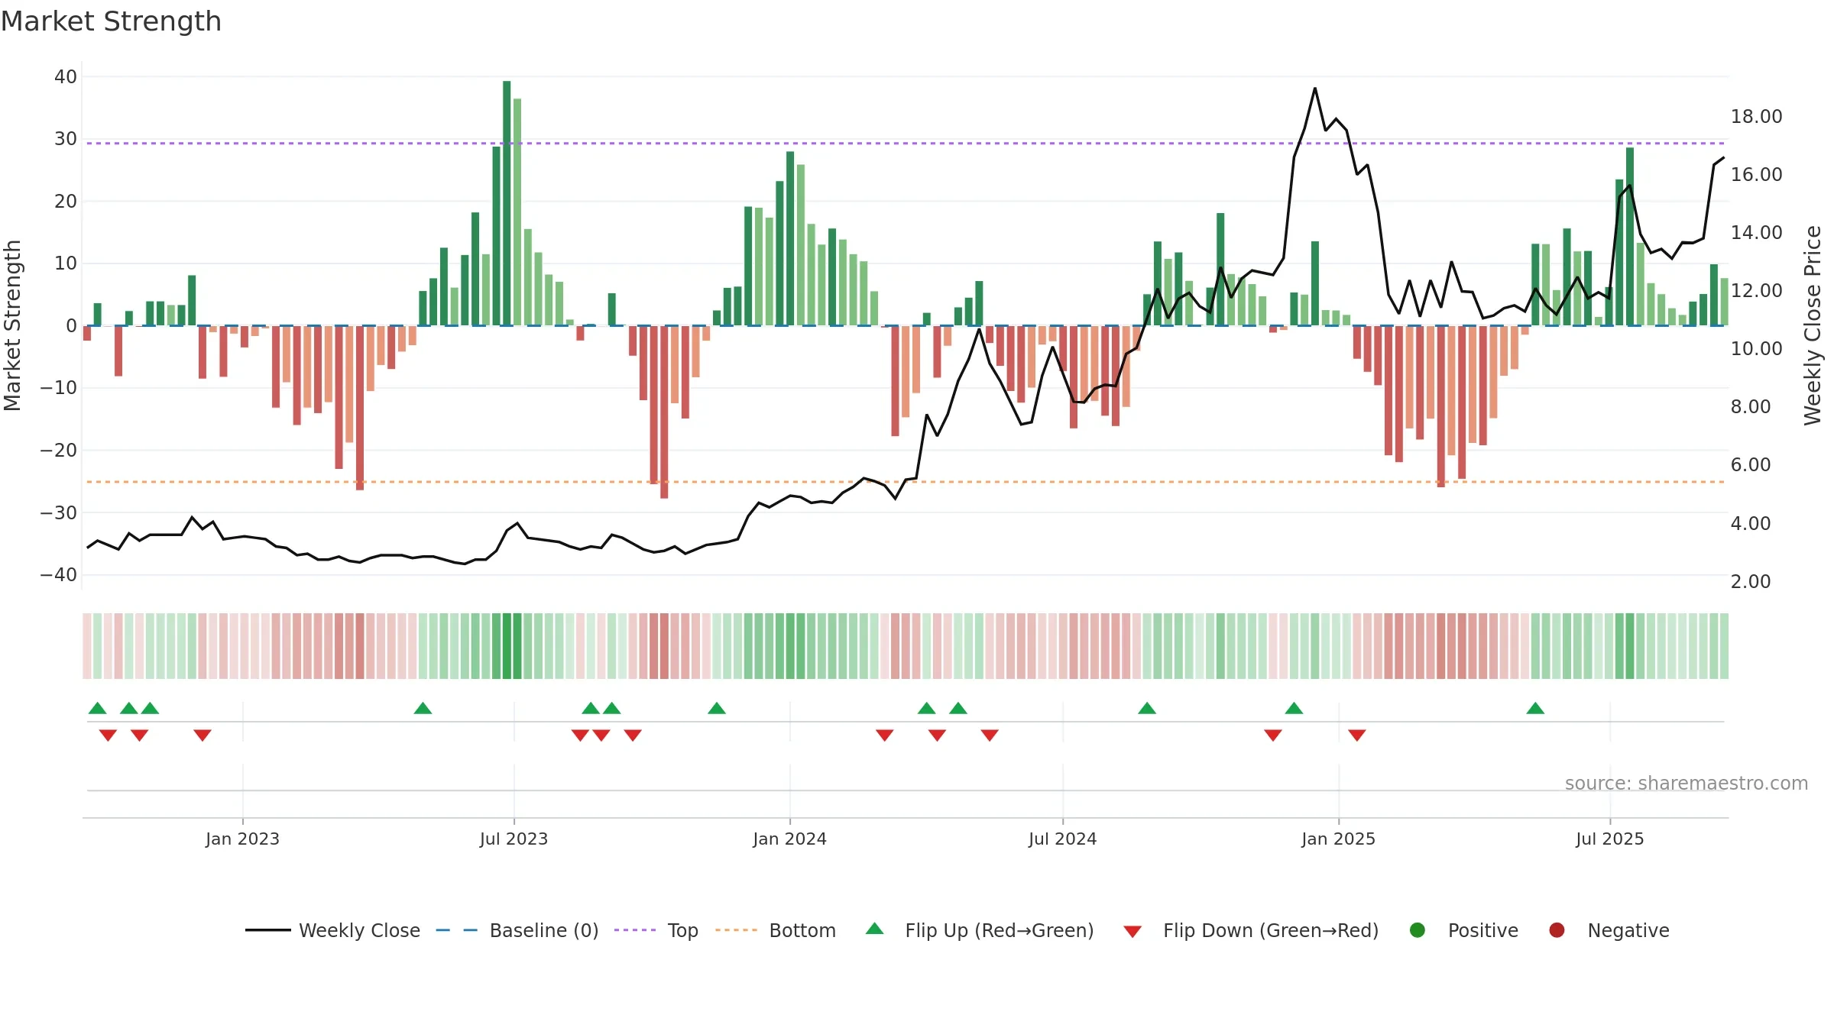The height and width of the screenshot is (1031, 1834).
Task: Click the green Flip Up triangle legend icon
Action: 875,929
